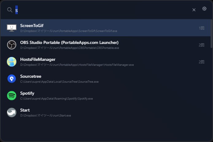
Task: Click the OBS Studio Portable icon
Action: tap(11, 45)
